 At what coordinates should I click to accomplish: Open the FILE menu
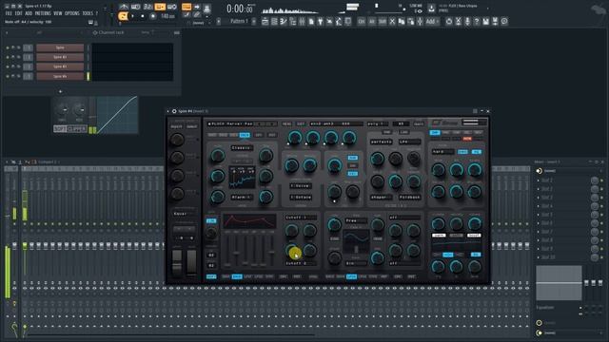click(x=9, y=13)
